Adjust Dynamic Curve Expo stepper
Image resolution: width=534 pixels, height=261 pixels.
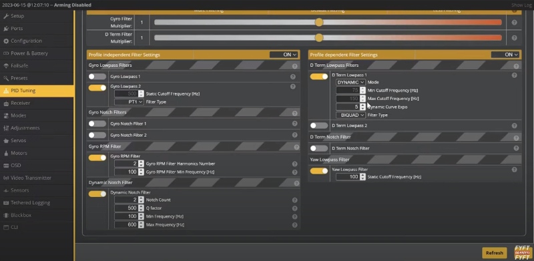tap(362, 107)
